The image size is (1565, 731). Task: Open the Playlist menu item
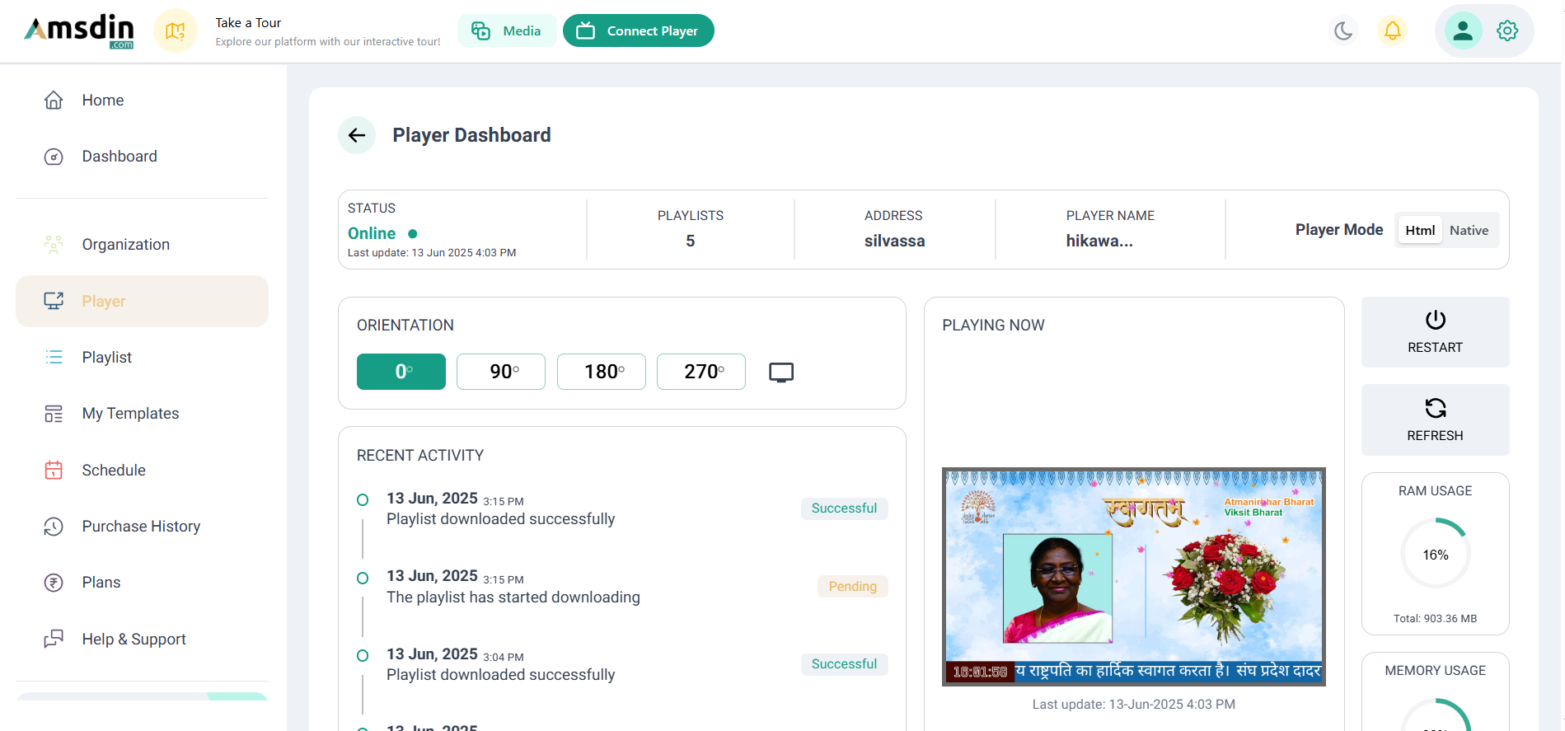click(142, 357)
